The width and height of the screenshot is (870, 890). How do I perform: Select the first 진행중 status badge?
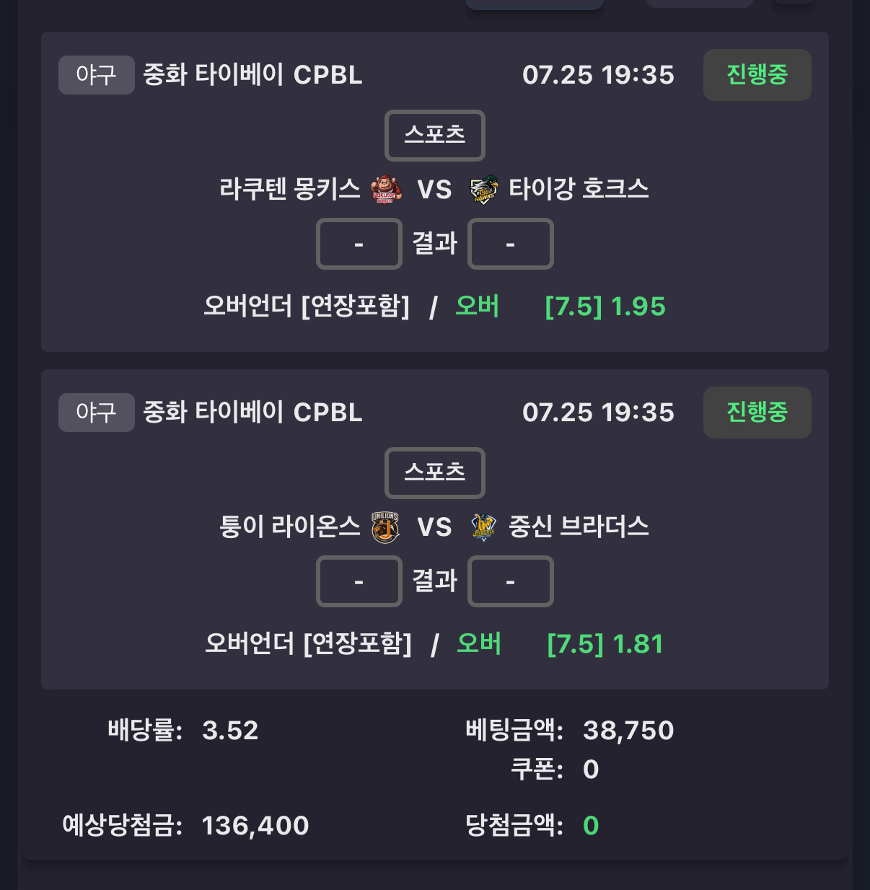click(757, 75)
